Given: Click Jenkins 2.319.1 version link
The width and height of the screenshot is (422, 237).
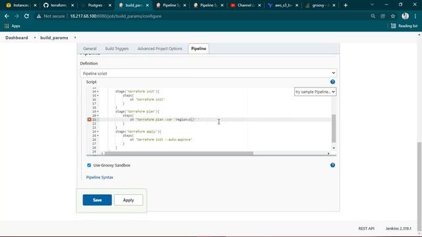Looking at the screenshot, I should (398, 228).
